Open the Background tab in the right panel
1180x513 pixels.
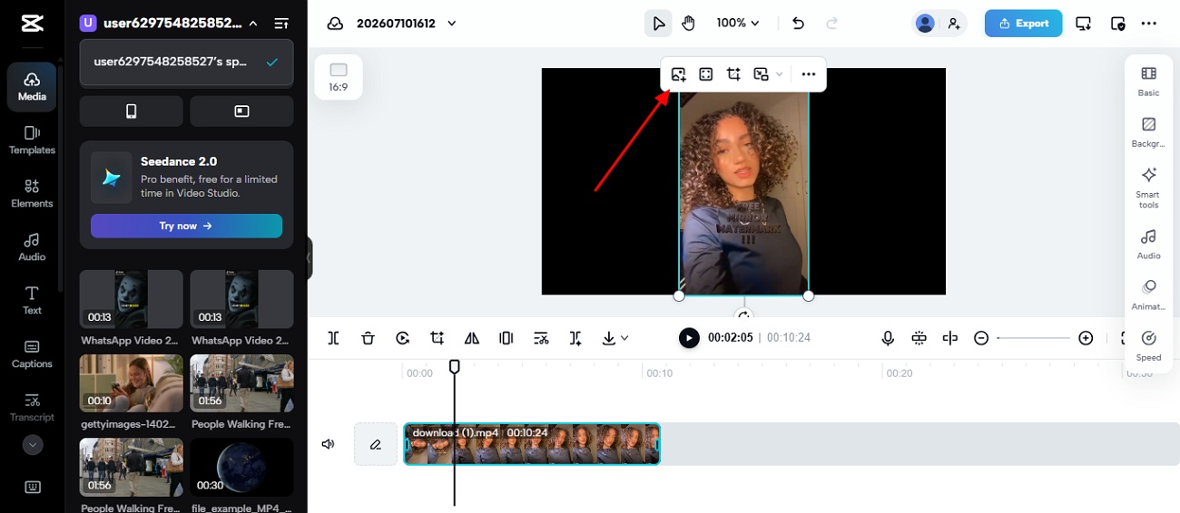pyautogui.click(x=1148, y=132)
